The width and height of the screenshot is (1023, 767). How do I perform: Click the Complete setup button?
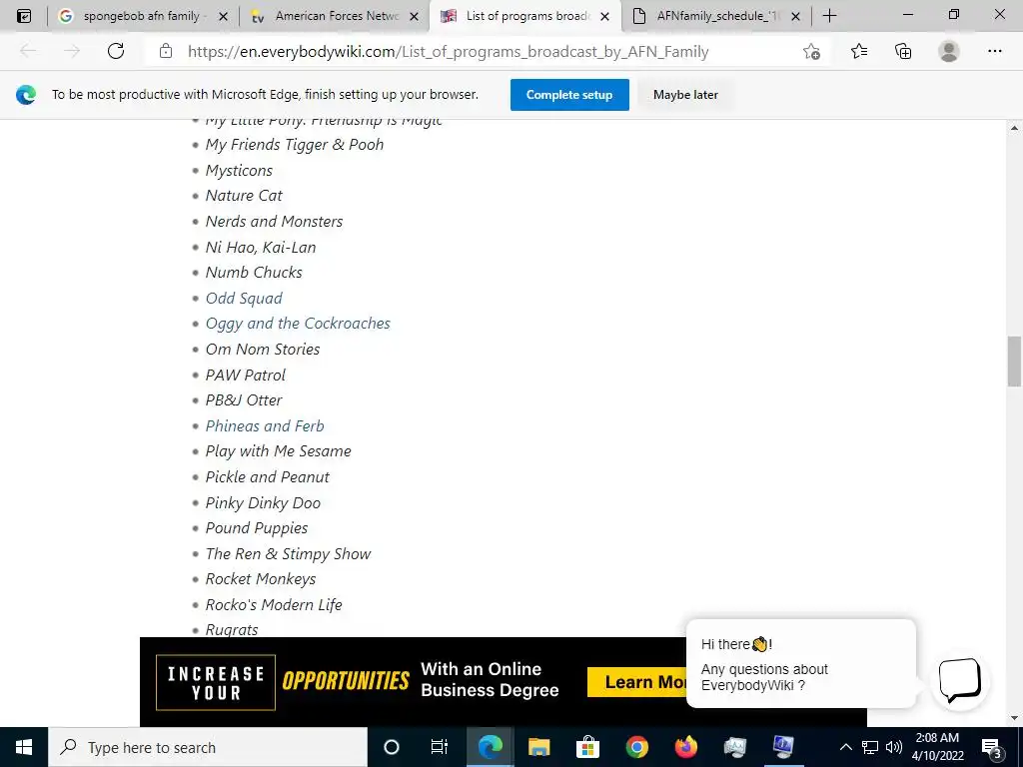569,95
